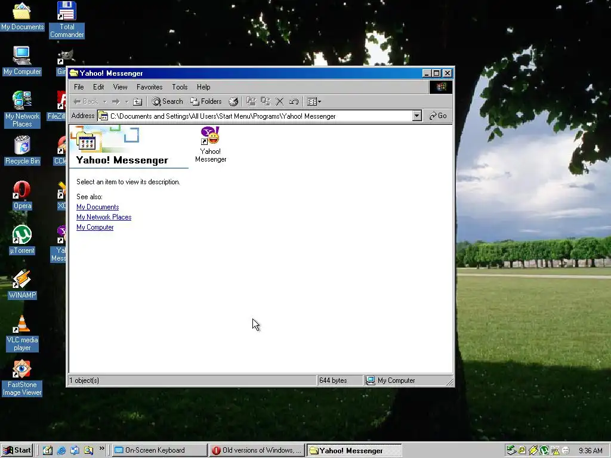Viewport: 611px width, 458px height.
Task: Click the History toolbar icon
Action: click(233, 101)
